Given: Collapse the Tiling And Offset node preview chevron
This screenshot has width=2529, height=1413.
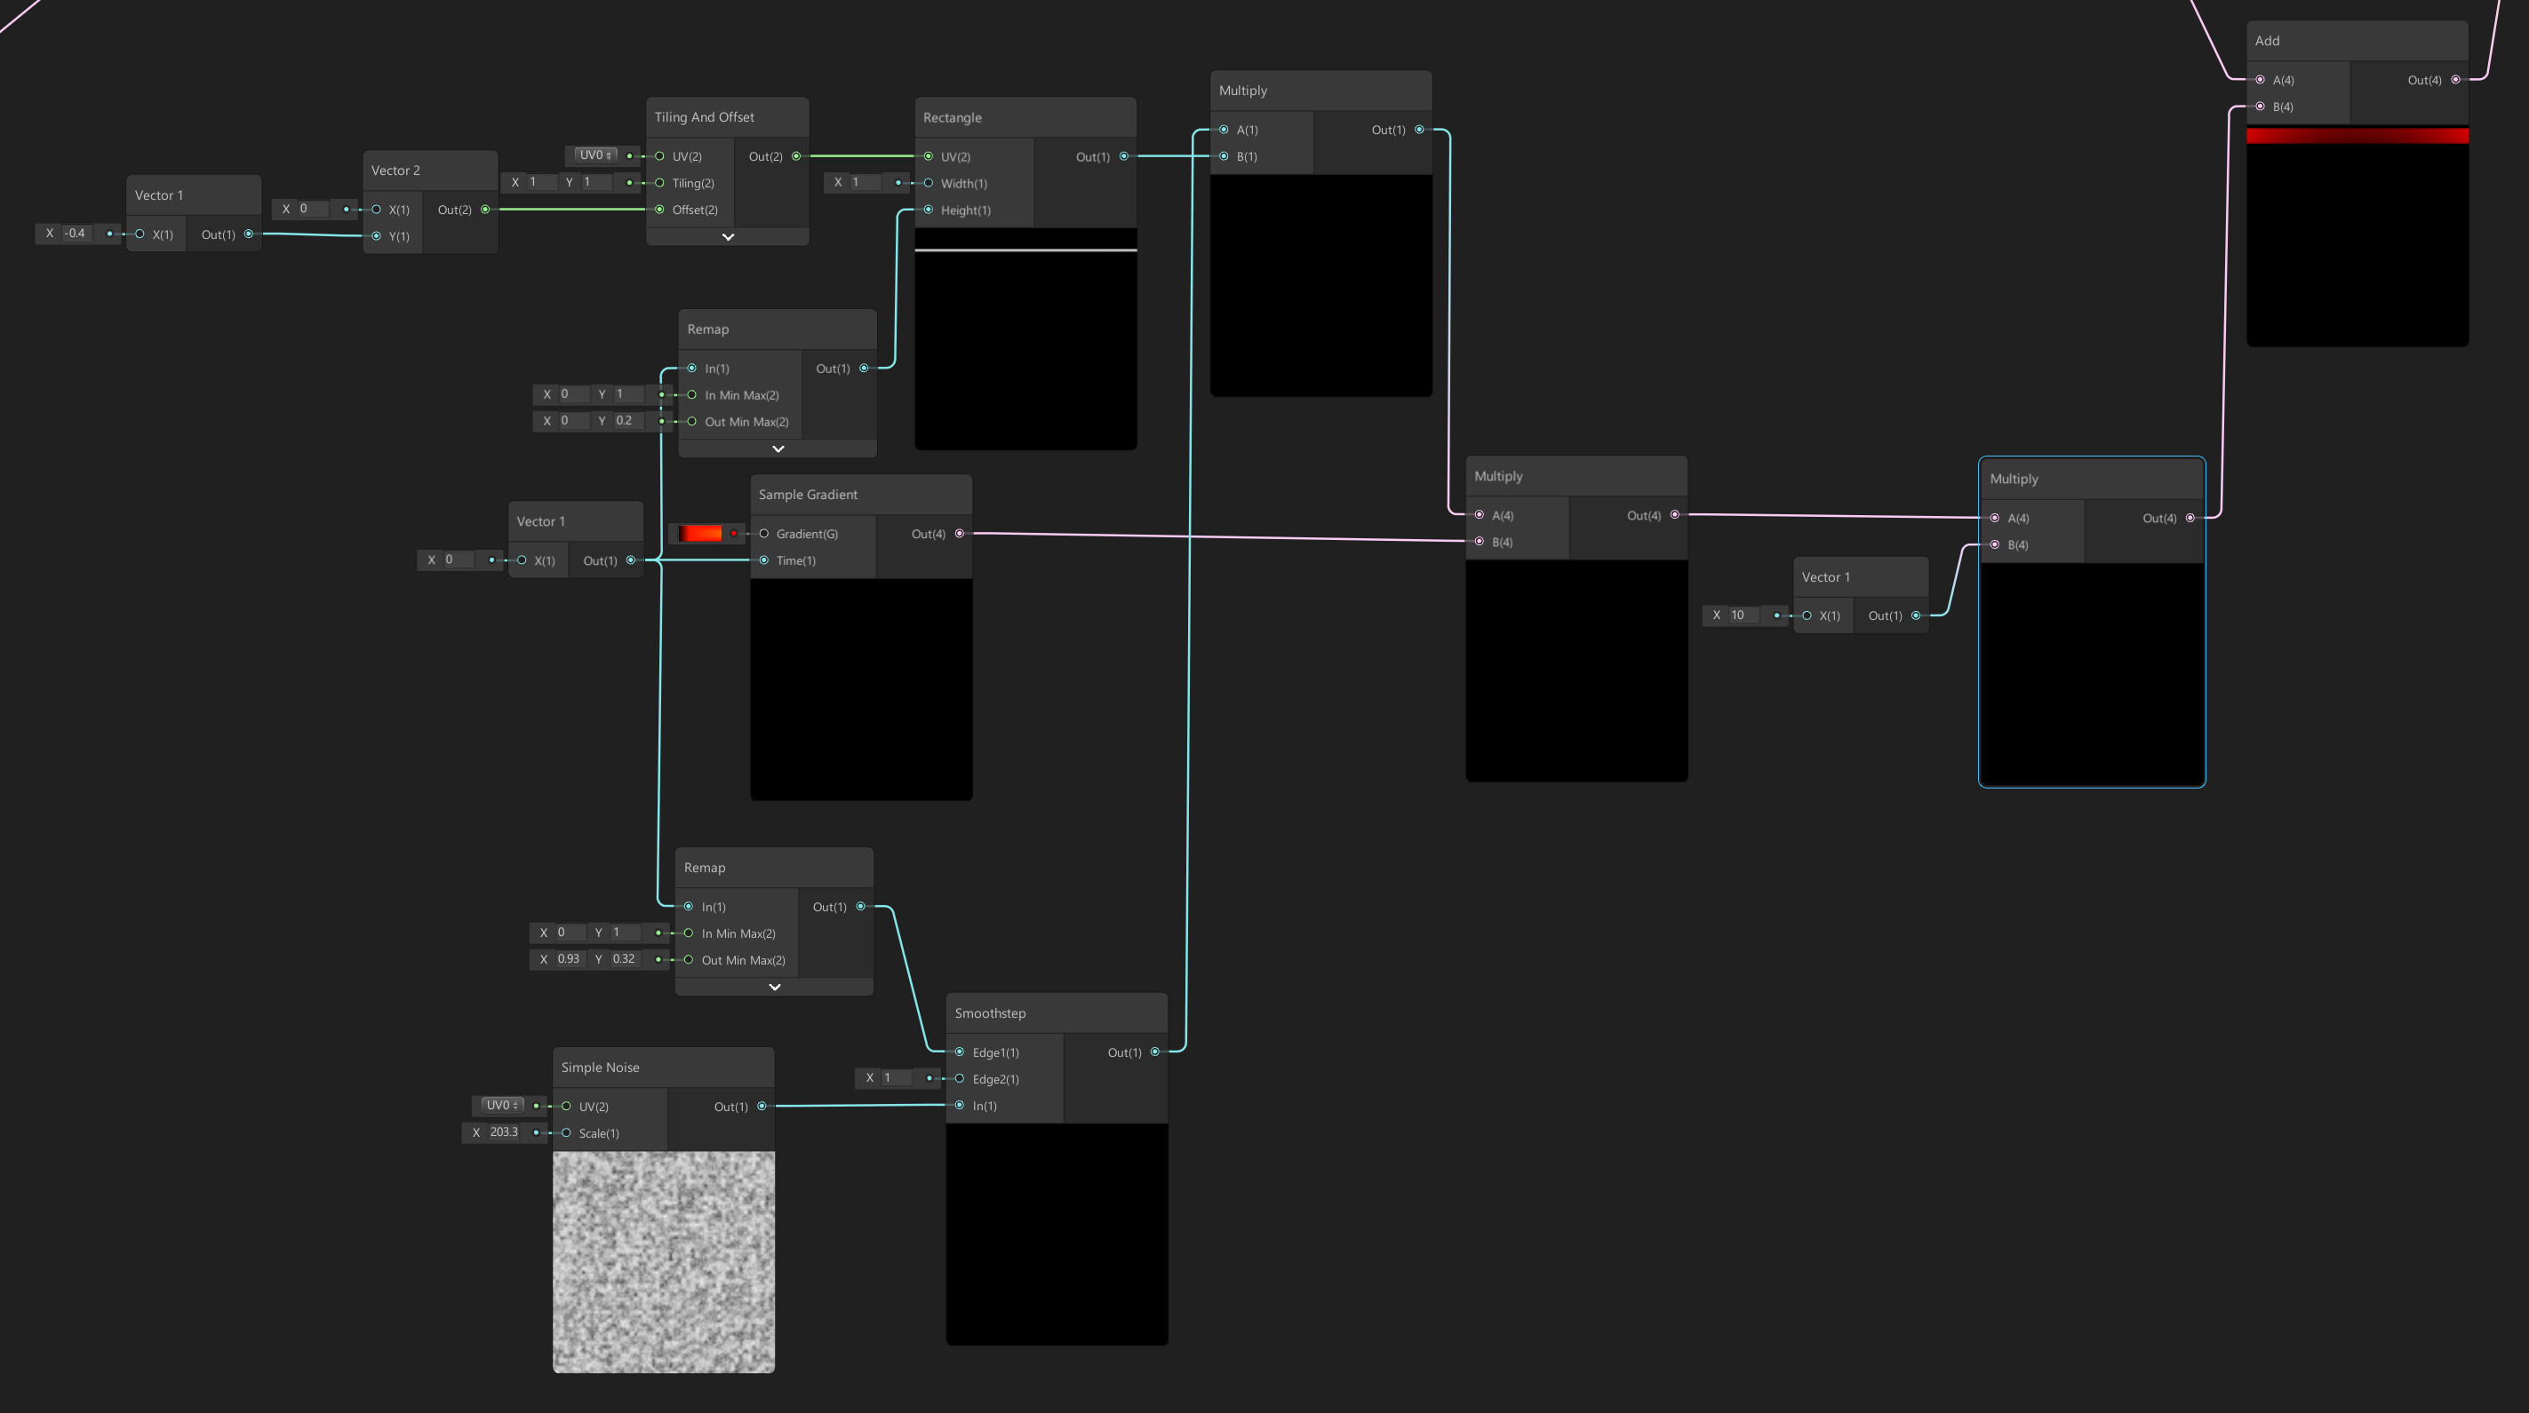Looking at the screenshot, I should (x=728, y=236).
